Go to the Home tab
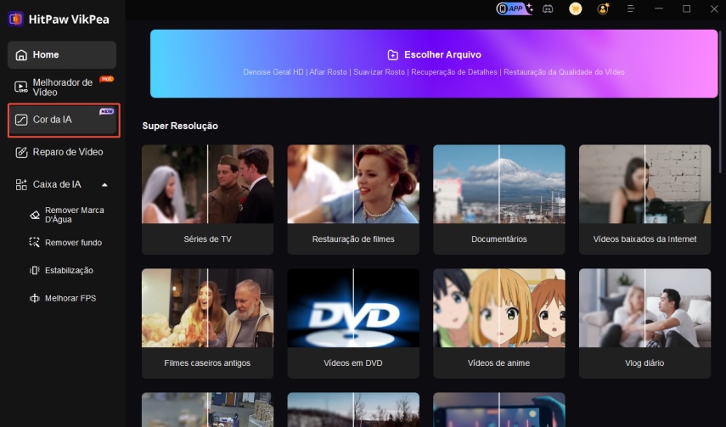 pyautogui.click(x=62, y=54)
